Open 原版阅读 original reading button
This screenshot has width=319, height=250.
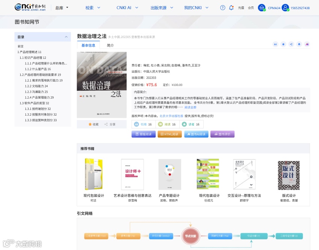click(144, 134)
